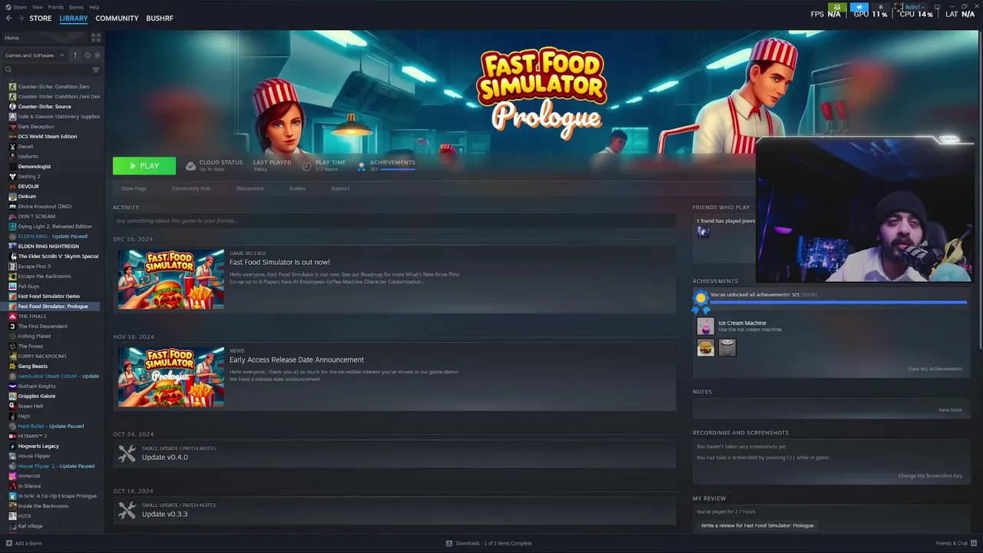Select the LIBRARY tab

pos(74,18)
